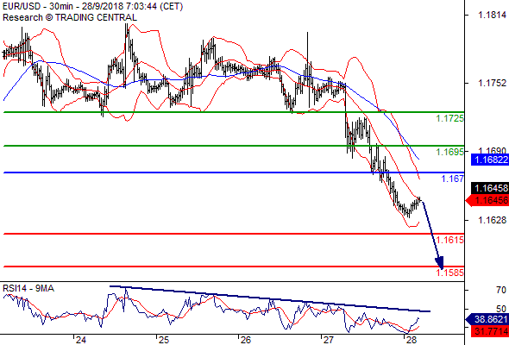Screen dimensions: 509x345
Task: Select the 1.1752 price axis label
Action: (492, 83)
